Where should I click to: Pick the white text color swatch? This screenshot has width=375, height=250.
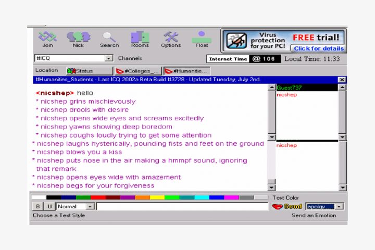tap(39, 197)
